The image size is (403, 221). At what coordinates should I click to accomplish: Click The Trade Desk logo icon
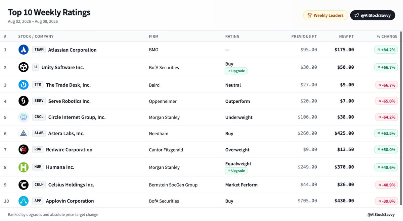(24, 85)
